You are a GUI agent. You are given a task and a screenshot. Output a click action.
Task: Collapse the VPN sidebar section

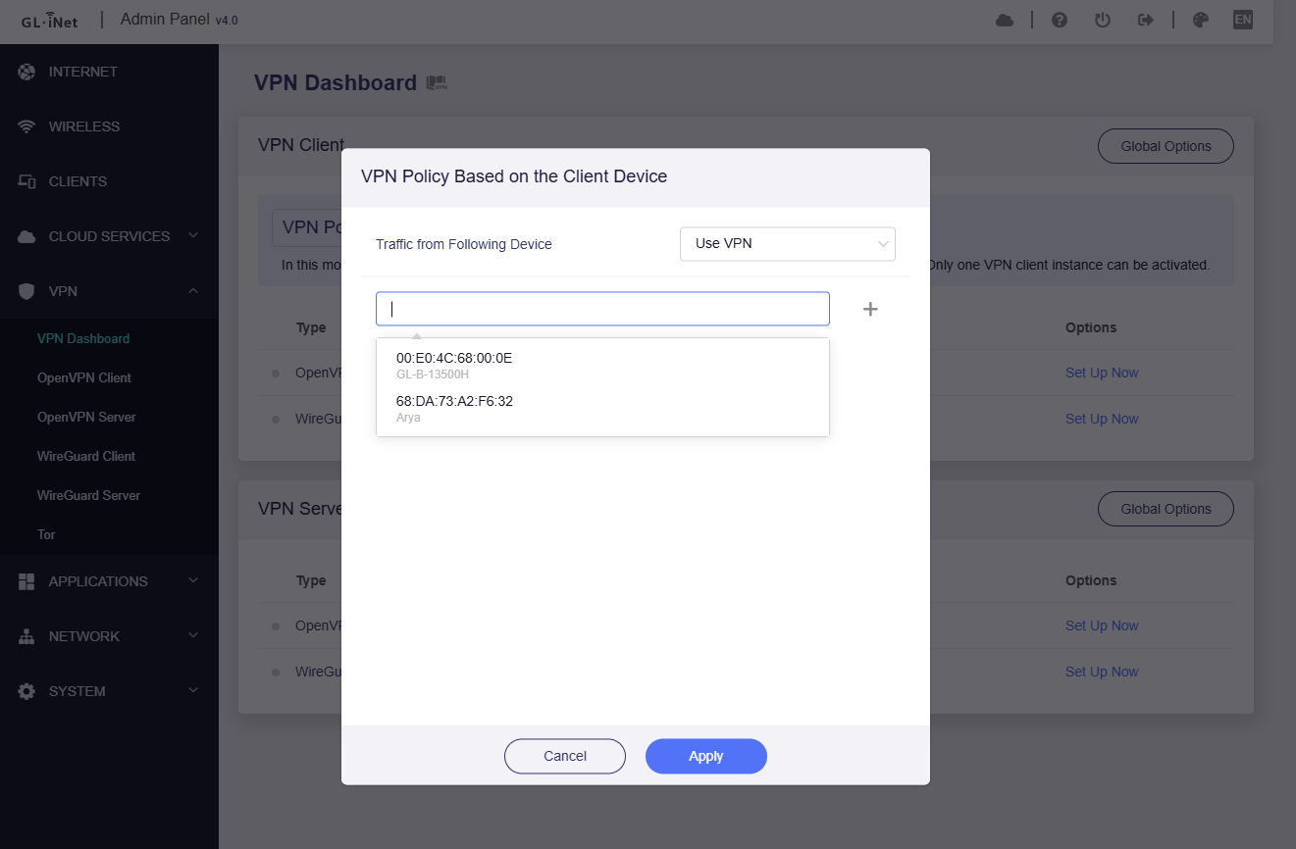[x=109, y=291]
